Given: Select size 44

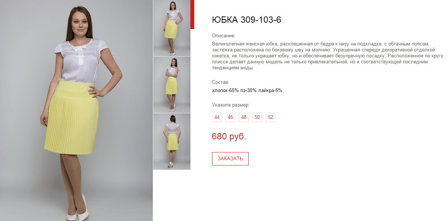Looking at the screenshot, I should click(x=217, y=117).
